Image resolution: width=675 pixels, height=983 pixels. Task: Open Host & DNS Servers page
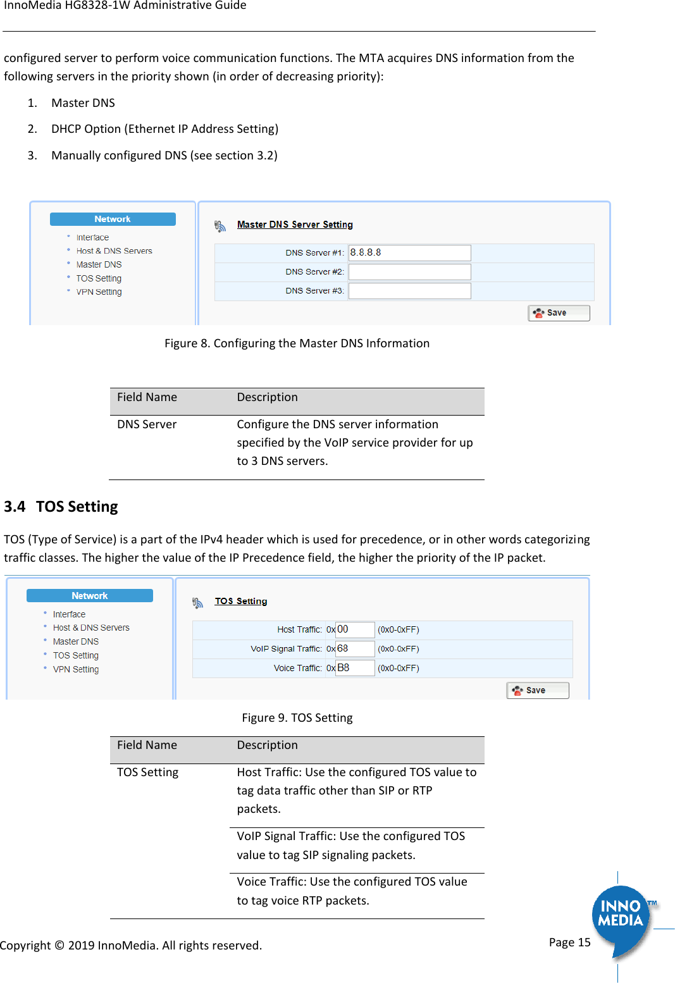coord(114,250)
